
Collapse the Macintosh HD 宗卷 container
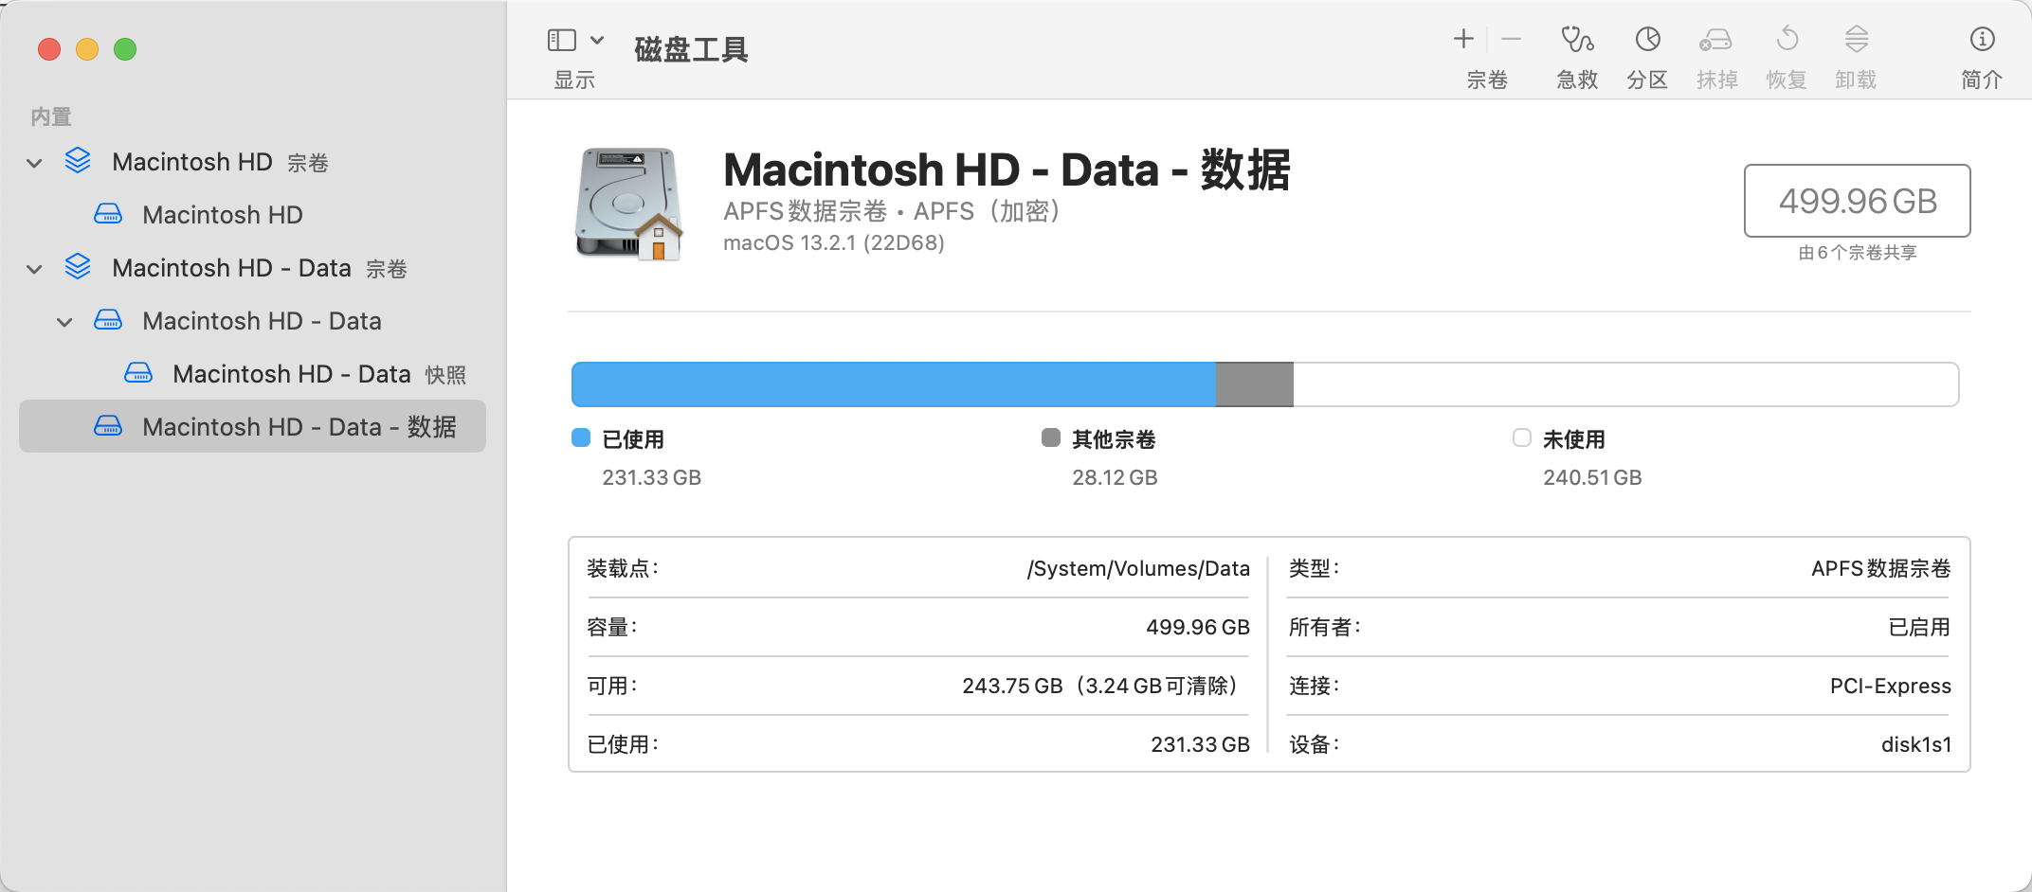pyautogui.click(x=35, y=163)
